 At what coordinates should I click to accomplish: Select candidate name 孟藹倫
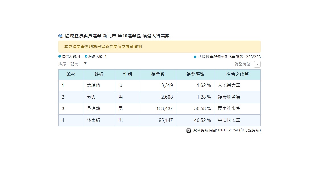[x=93, y=85]
